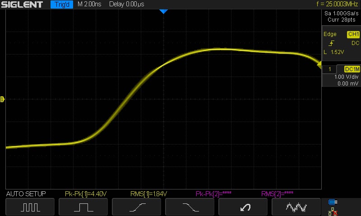The width and height of the screenshot is (361, 216).
Task: Select the rising edge auto setup
Action: point(137,207)
